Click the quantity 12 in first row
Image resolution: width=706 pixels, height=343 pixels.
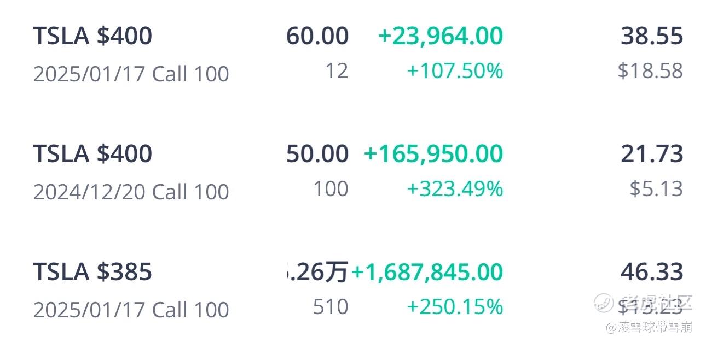point(337,72)
